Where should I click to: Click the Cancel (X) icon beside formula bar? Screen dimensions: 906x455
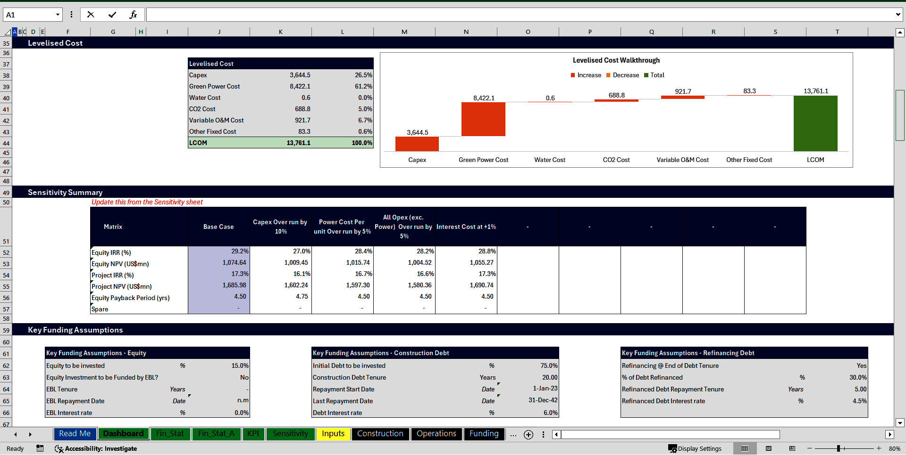(x=91, y=14)
